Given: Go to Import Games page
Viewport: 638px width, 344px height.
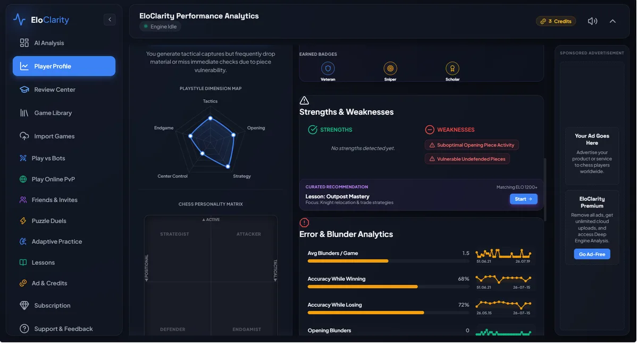Looking at the screenshot, I should point(64,136).
